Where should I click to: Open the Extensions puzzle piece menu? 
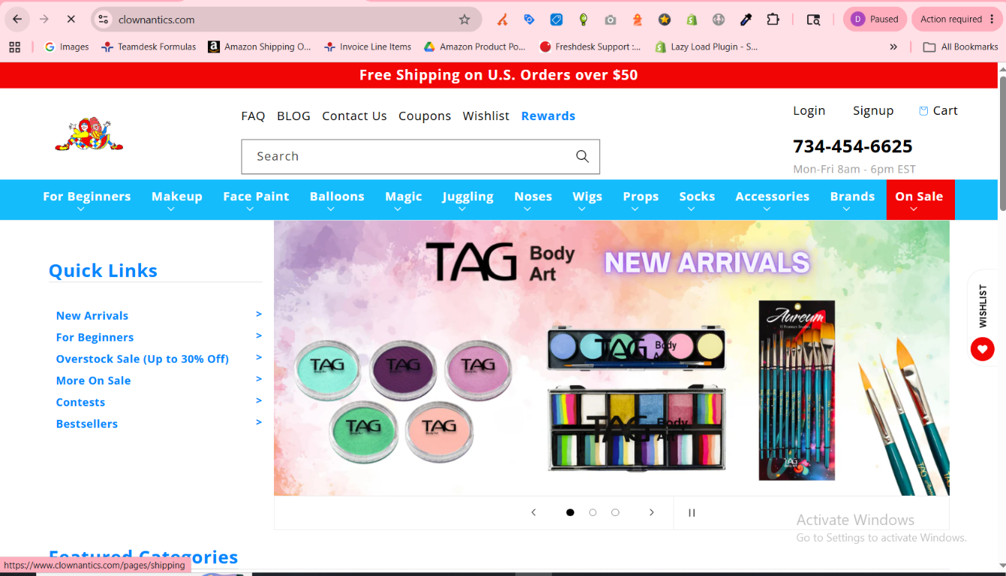(x=773, y=20)
